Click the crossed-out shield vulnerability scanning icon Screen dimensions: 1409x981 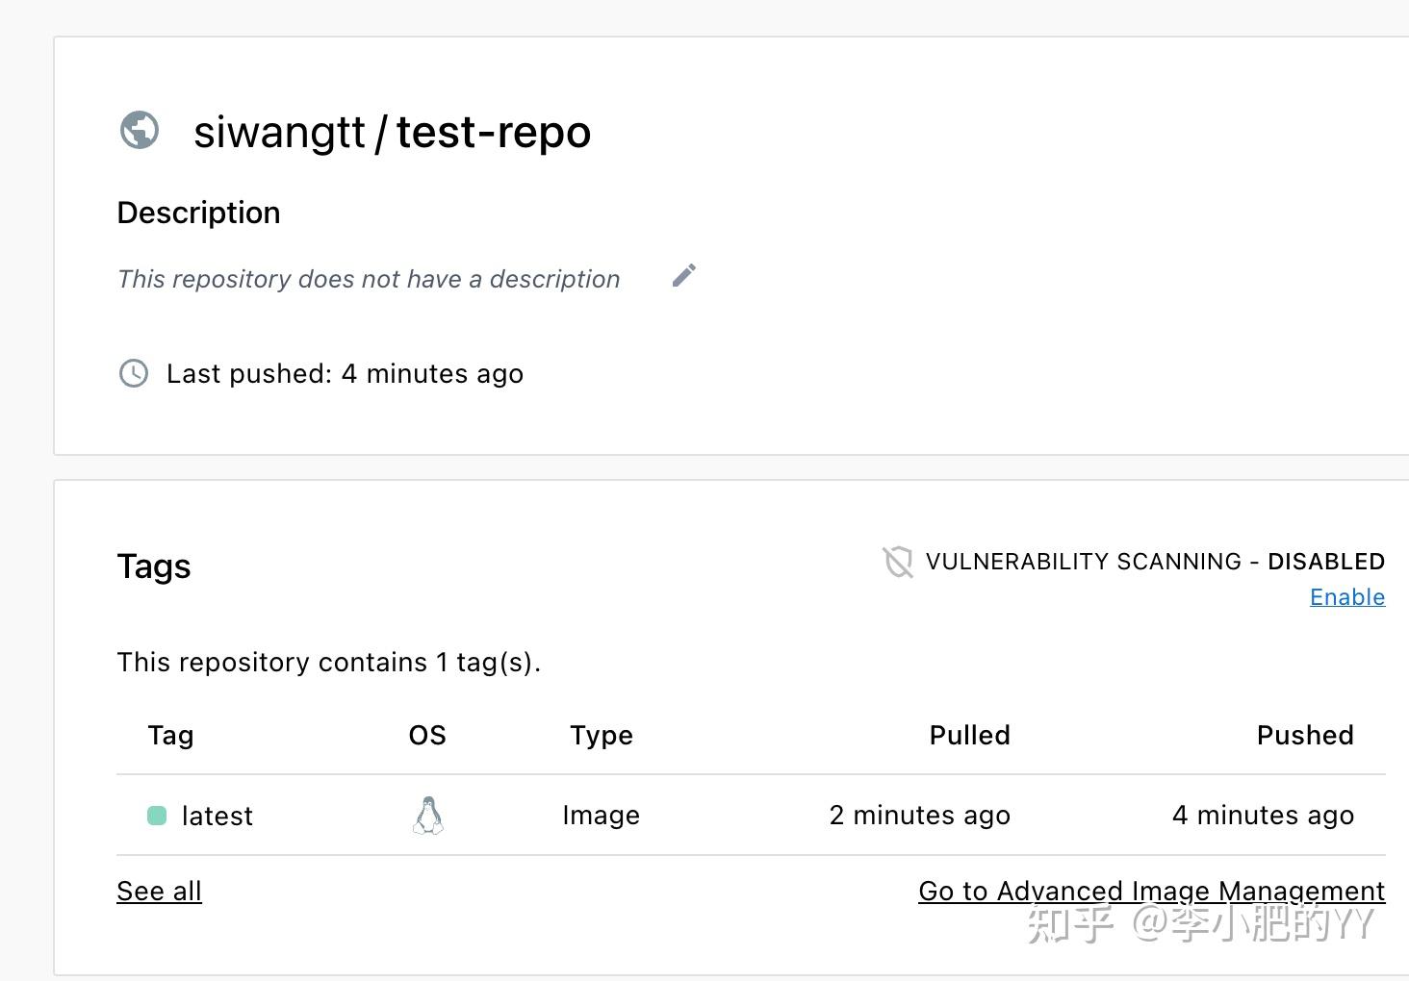897,562
